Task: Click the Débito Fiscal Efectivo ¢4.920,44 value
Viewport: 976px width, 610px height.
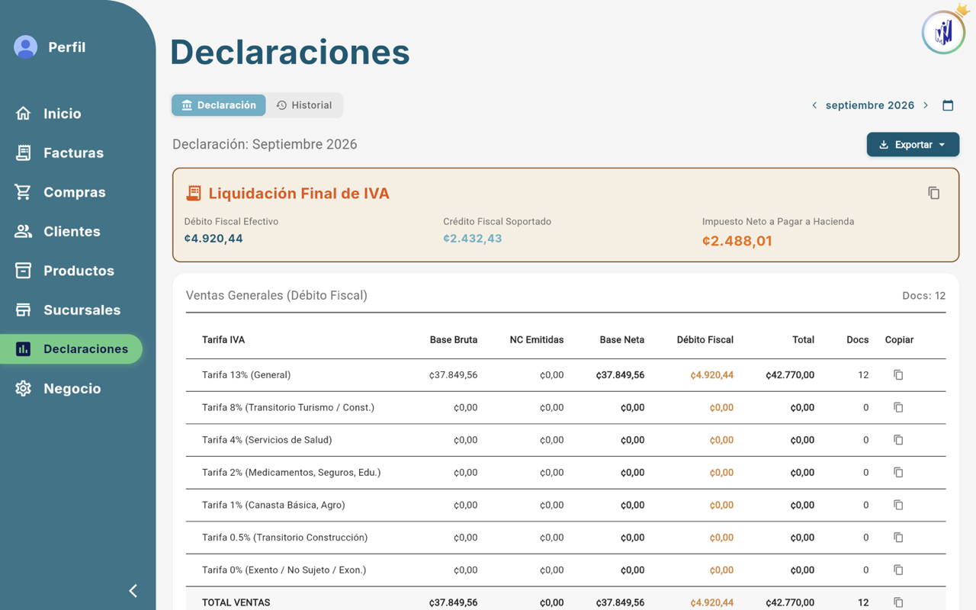Action: (213, 239)
